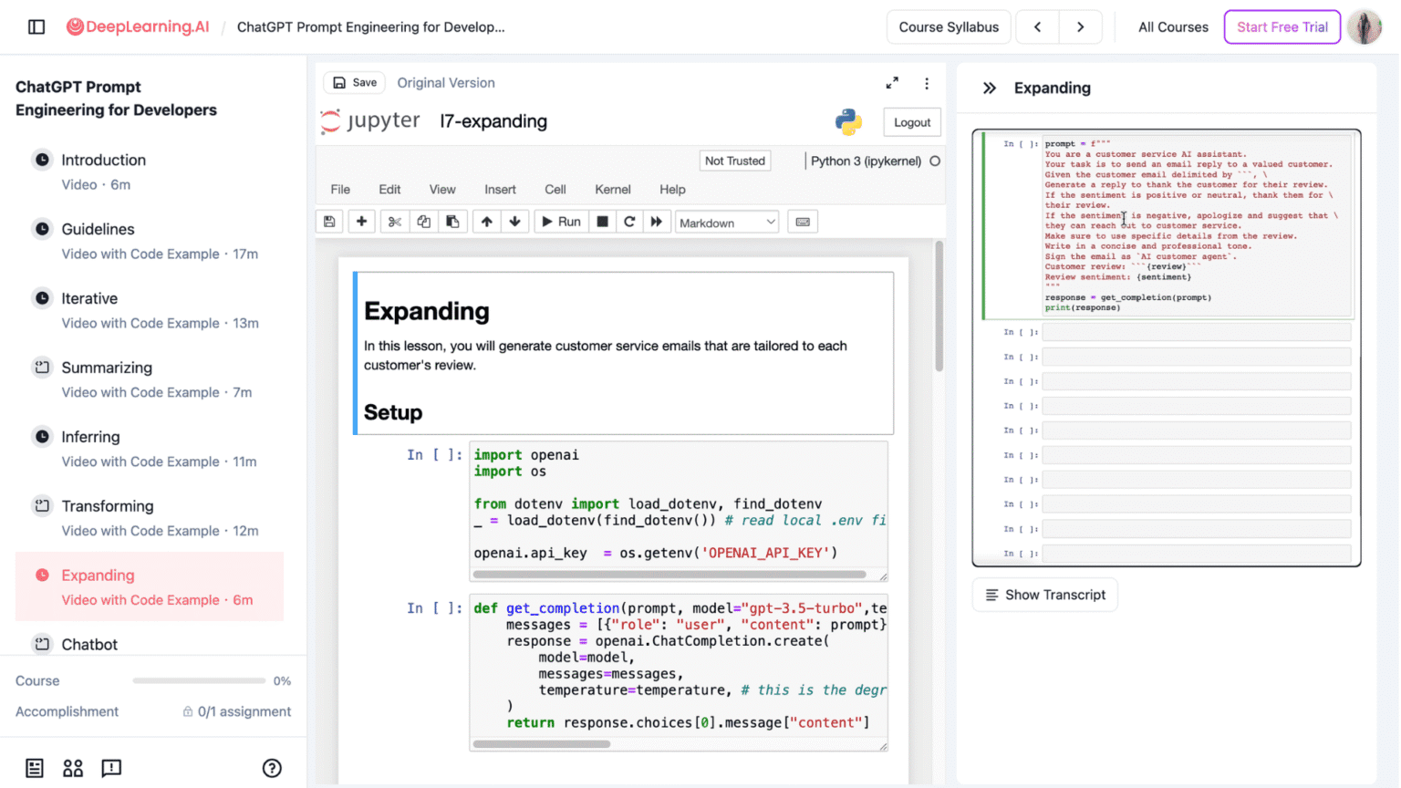Open the Kernel menu in Jupyter
Viewport: 1401px width, 788px height.
click(x=613, y=190)
